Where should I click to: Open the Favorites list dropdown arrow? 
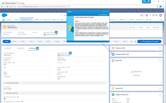[143, 15]
